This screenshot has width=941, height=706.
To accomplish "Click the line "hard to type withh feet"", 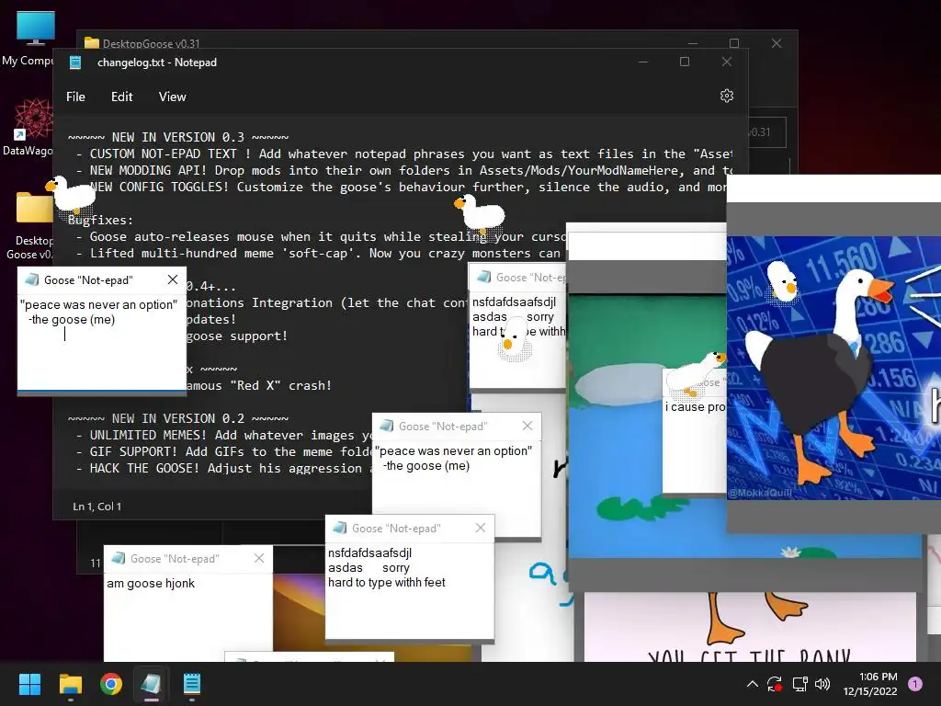I will (387, 582).
